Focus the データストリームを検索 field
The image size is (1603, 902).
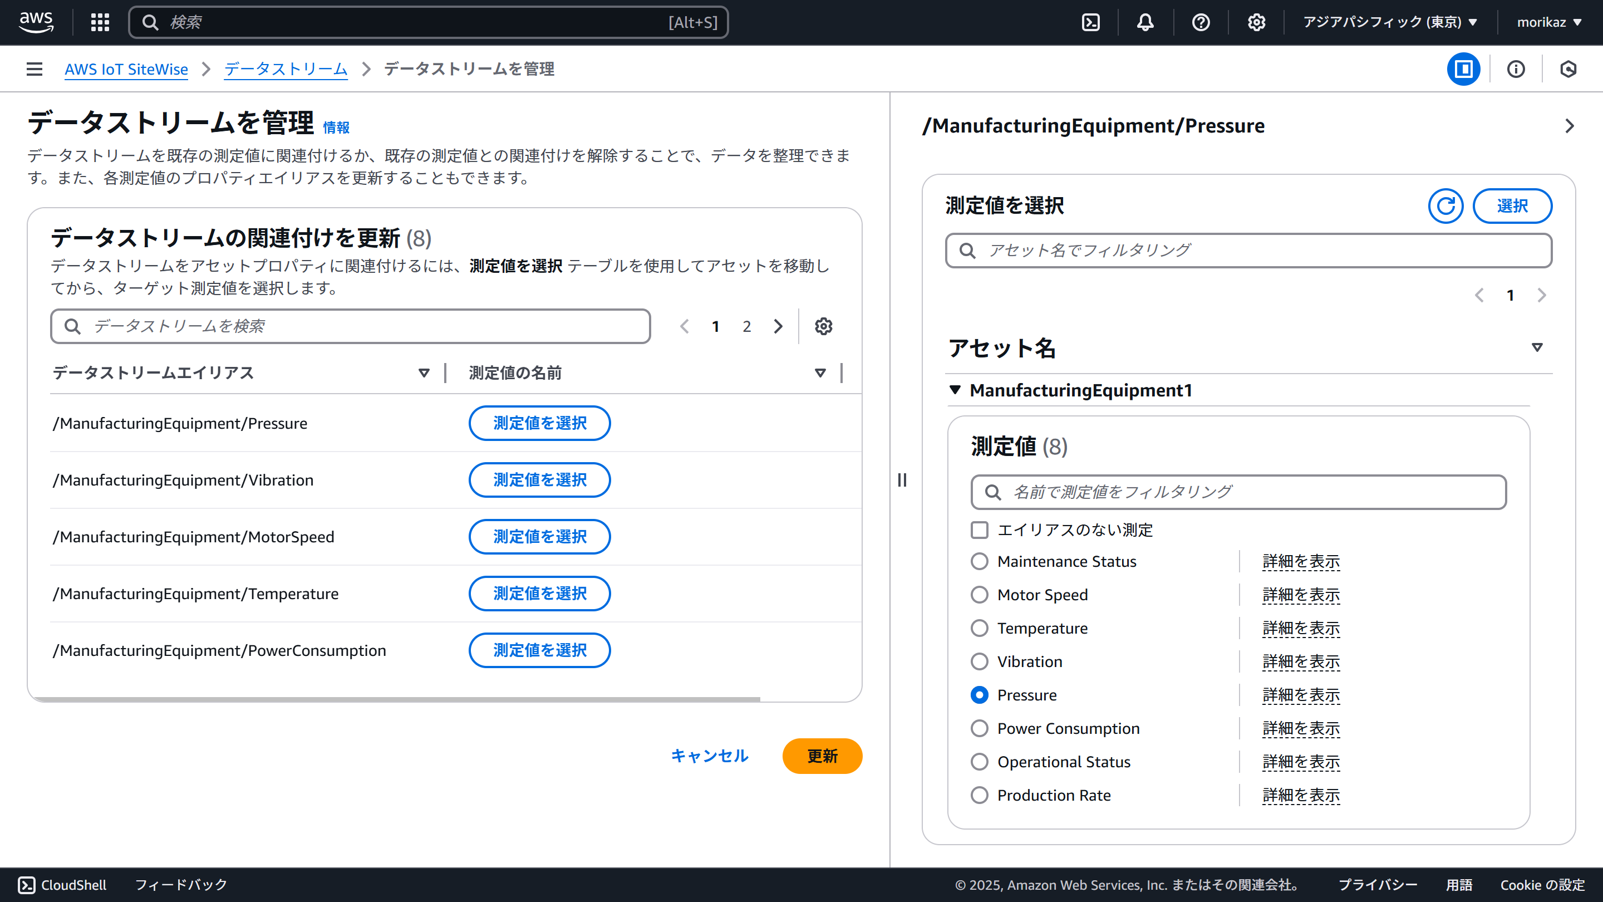coord(350,326)
